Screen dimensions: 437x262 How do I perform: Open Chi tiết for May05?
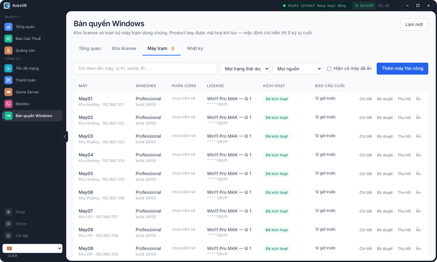click(365, 174)
